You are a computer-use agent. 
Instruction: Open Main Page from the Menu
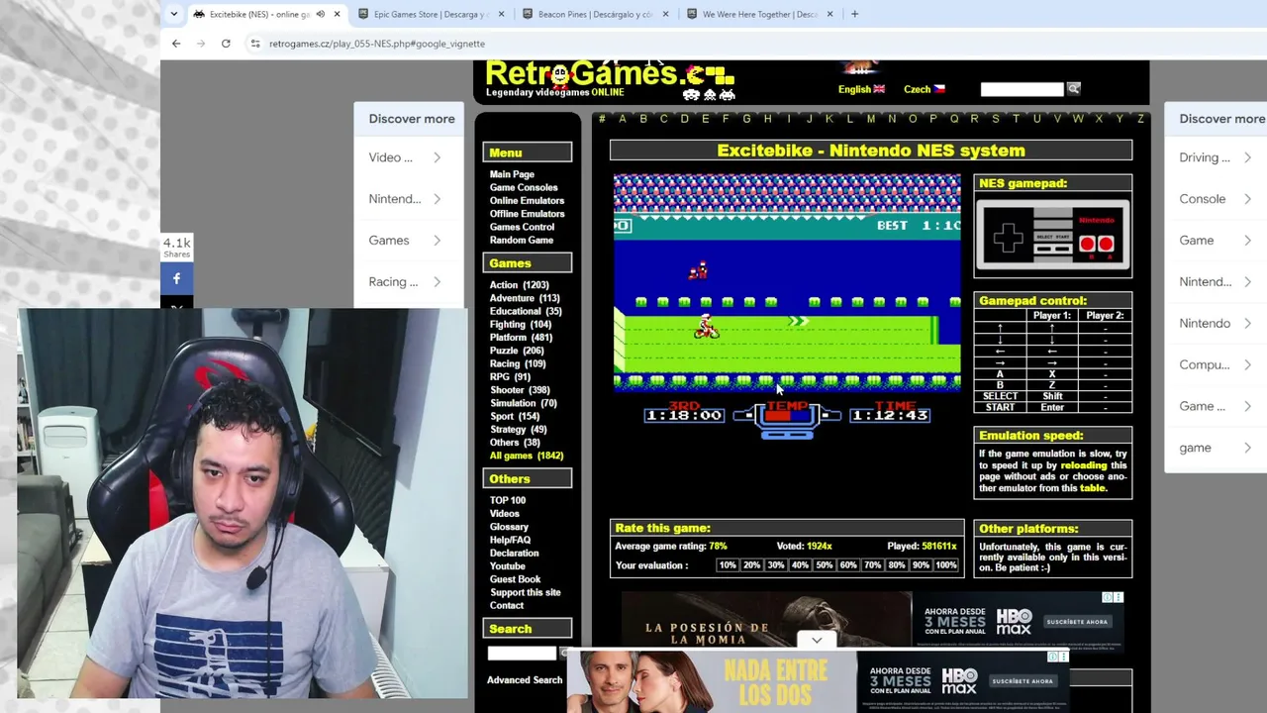tap(512, 174)
